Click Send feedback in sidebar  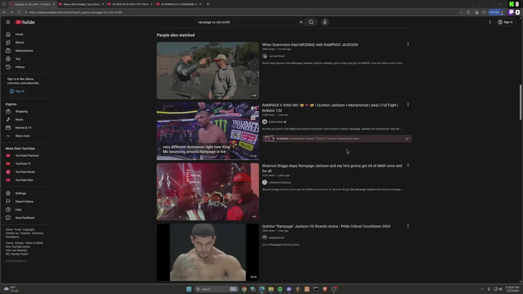pyautogui.click(x=25, y=218)
